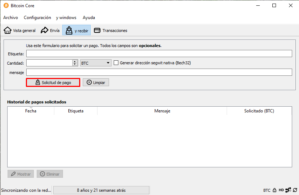
Task: Open the Archivo menu
Action: coord(11,18)
